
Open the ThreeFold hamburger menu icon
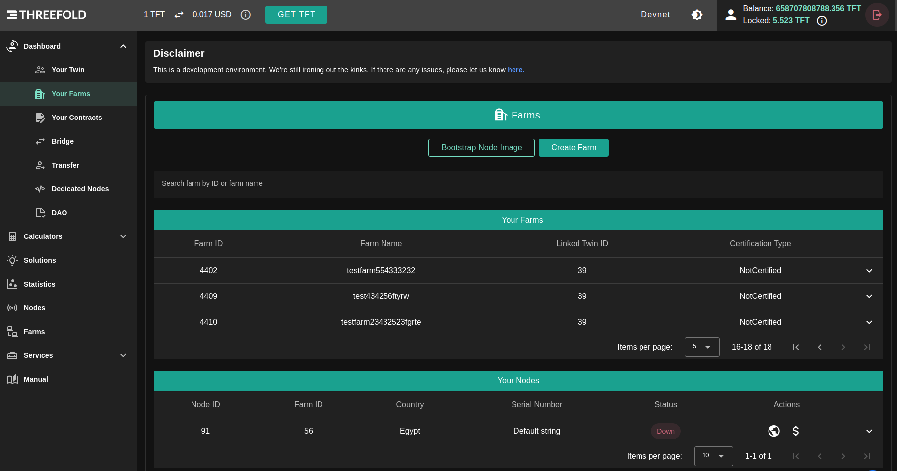(x=12, y=15)
